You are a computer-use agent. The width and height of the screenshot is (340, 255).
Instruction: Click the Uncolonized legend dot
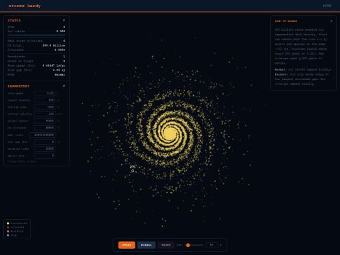click(8, 224)
